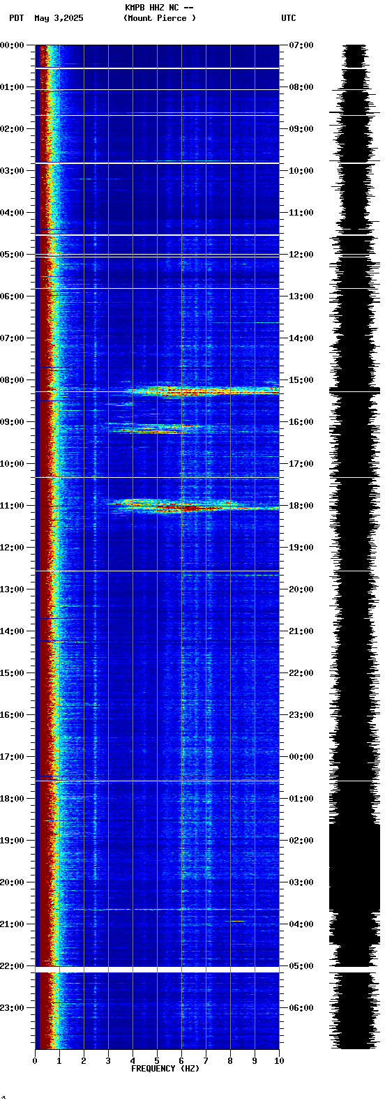Click the UTC time label '18:00'

coord(301,506)
